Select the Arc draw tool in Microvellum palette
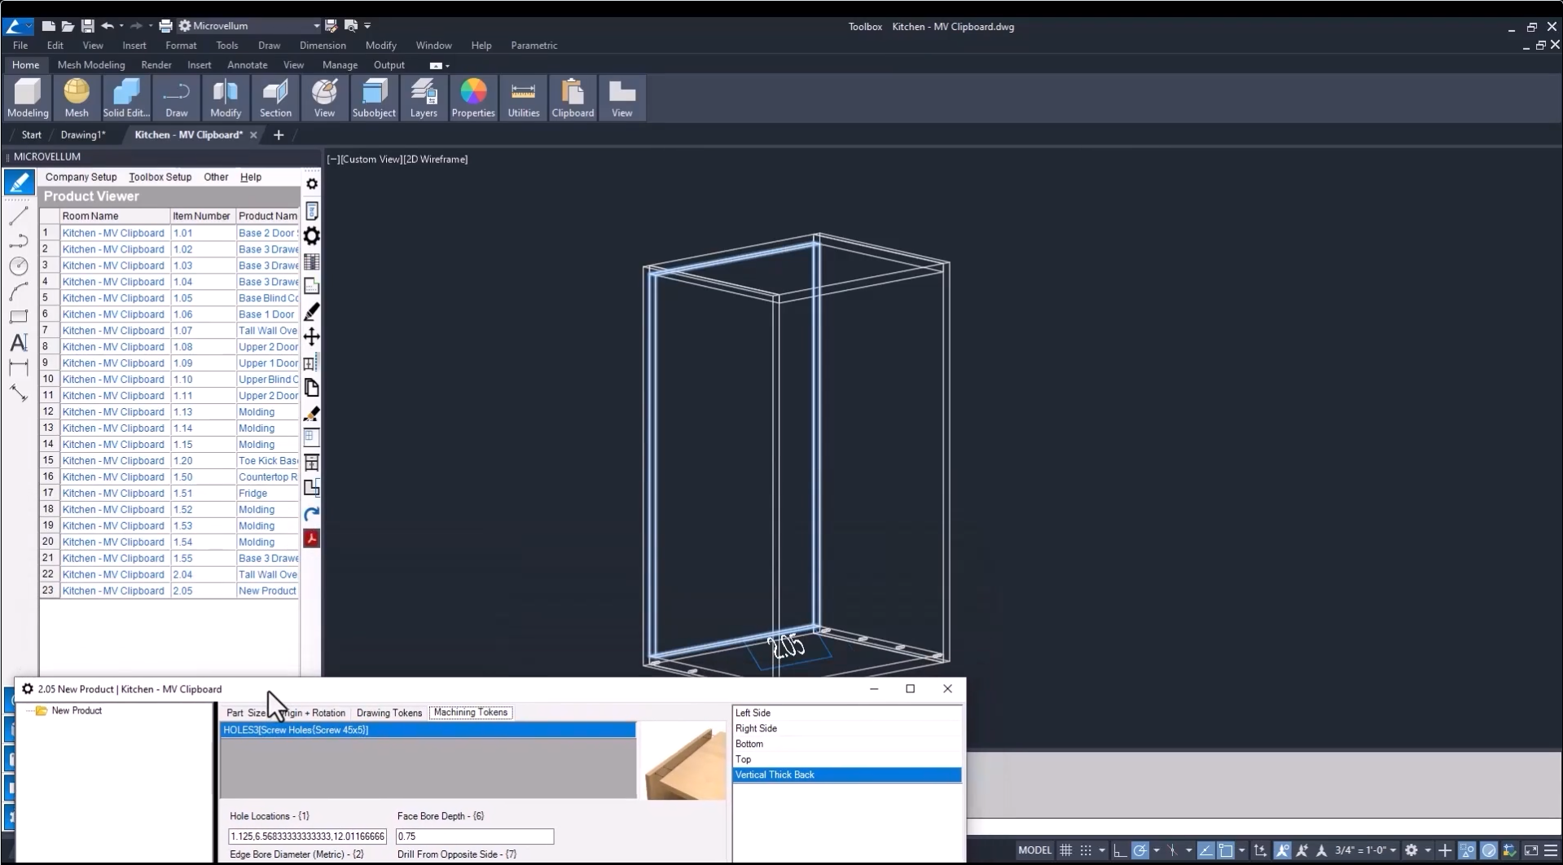1563x865 pixels. 18,292
